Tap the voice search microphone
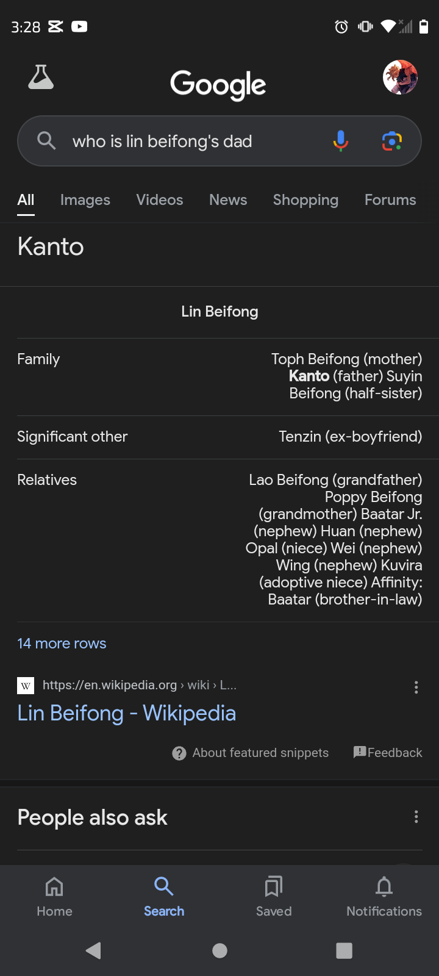Image resolution: width=439 pixels, height=976 pixels. click(341, 141)
